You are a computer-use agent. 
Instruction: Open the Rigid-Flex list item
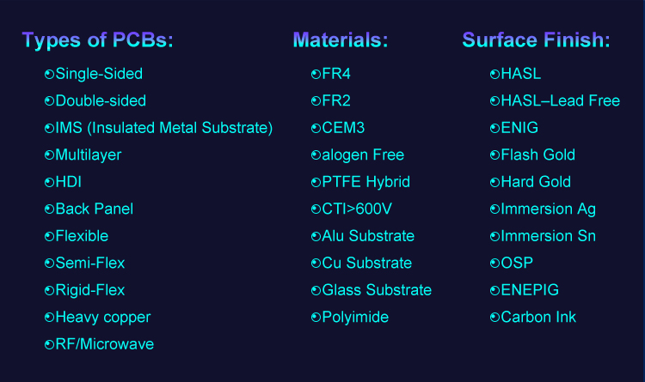[x=90, y=290]
